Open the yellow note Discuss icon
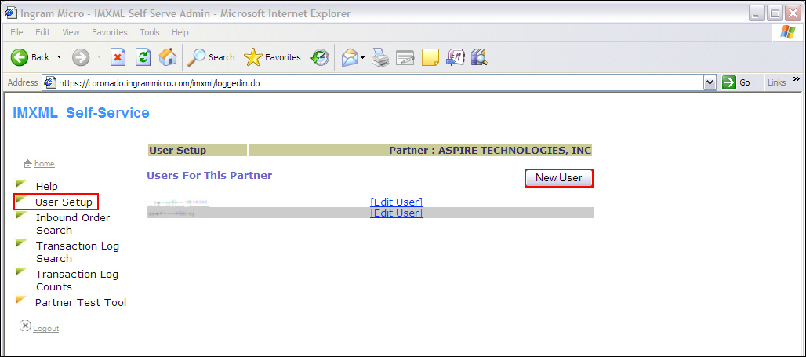Viewport: 806px width, 357px height. [x=430, y=57]
